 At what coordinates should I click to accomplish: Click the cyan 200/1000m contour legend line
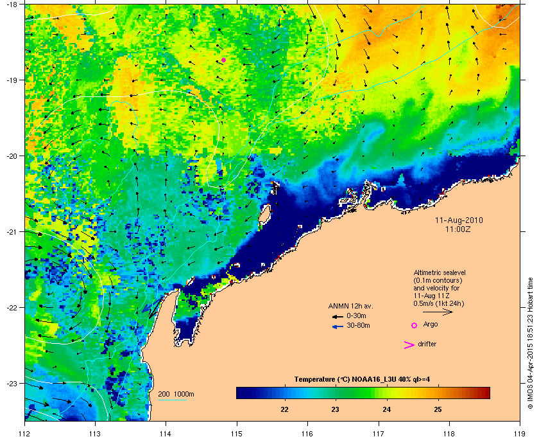point(172,400)
